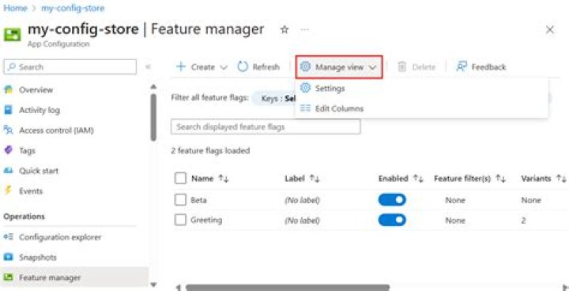
Task: Click the Feature manager sidebar icon
Action: tap(8, 278)
